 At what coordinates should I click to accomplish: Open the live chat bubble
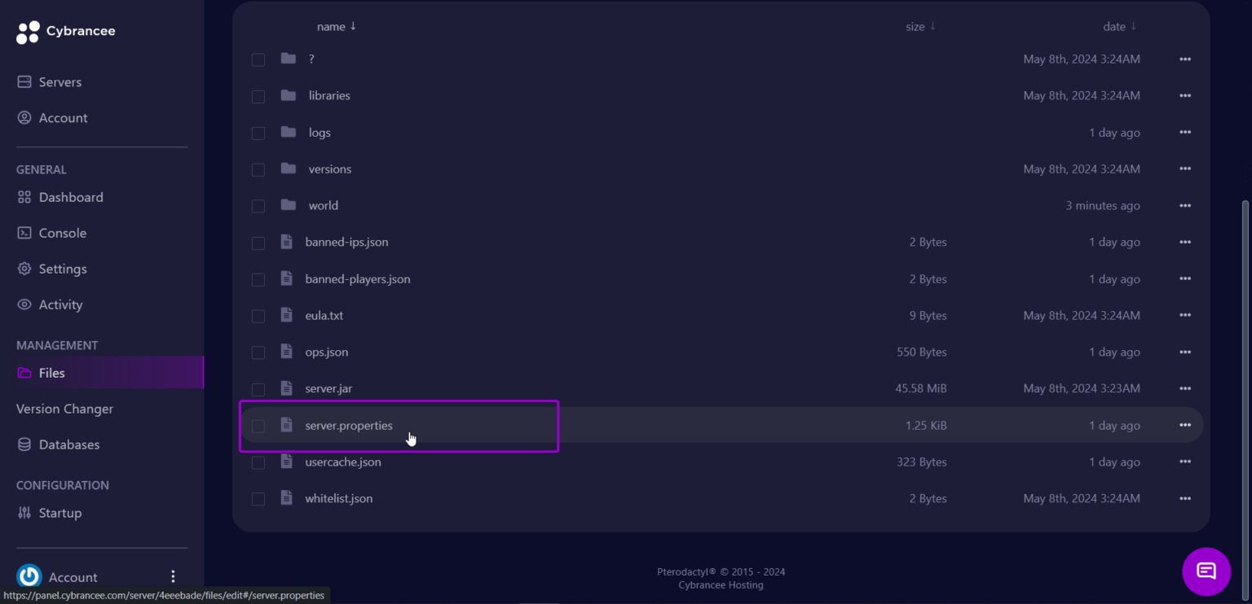coord(1206,571)
